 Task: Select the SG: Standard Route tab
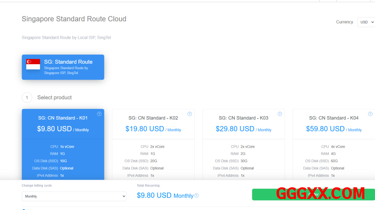click(63, 67)
